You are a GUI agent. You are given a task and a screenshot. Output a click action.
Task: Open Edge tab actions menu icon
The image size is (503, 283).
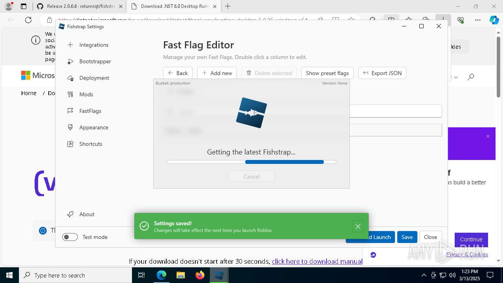(x=24, y=6)
